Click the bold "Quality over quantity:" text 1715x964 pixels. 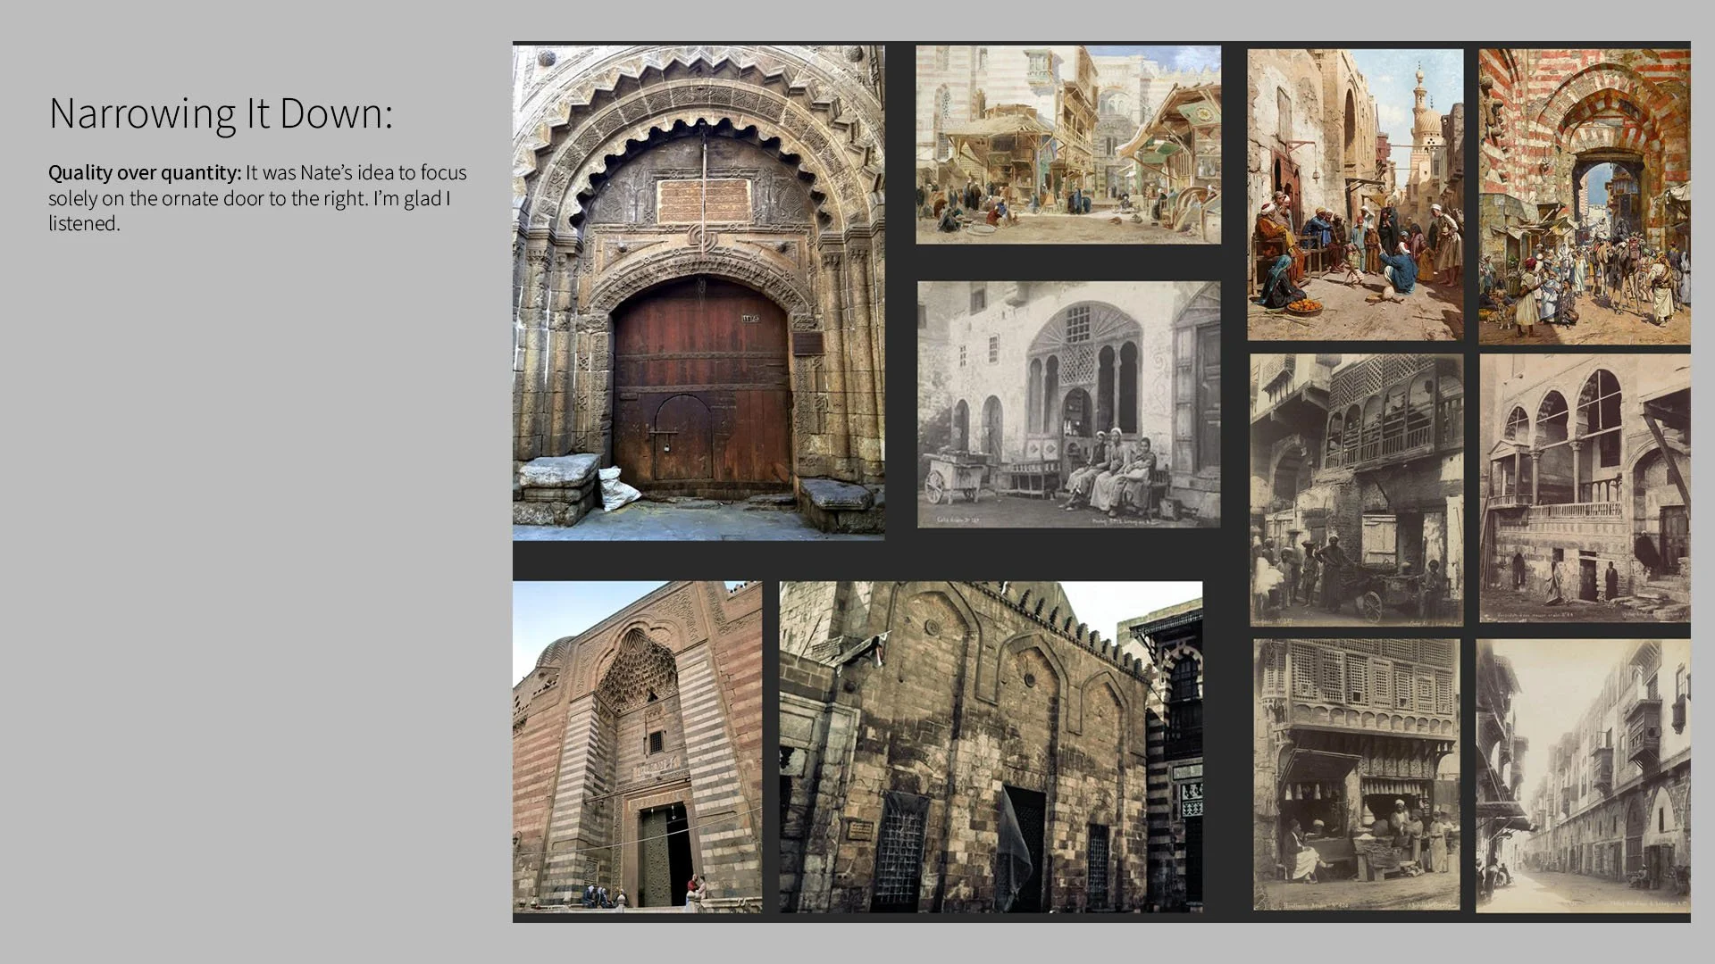tap(145, 172)
